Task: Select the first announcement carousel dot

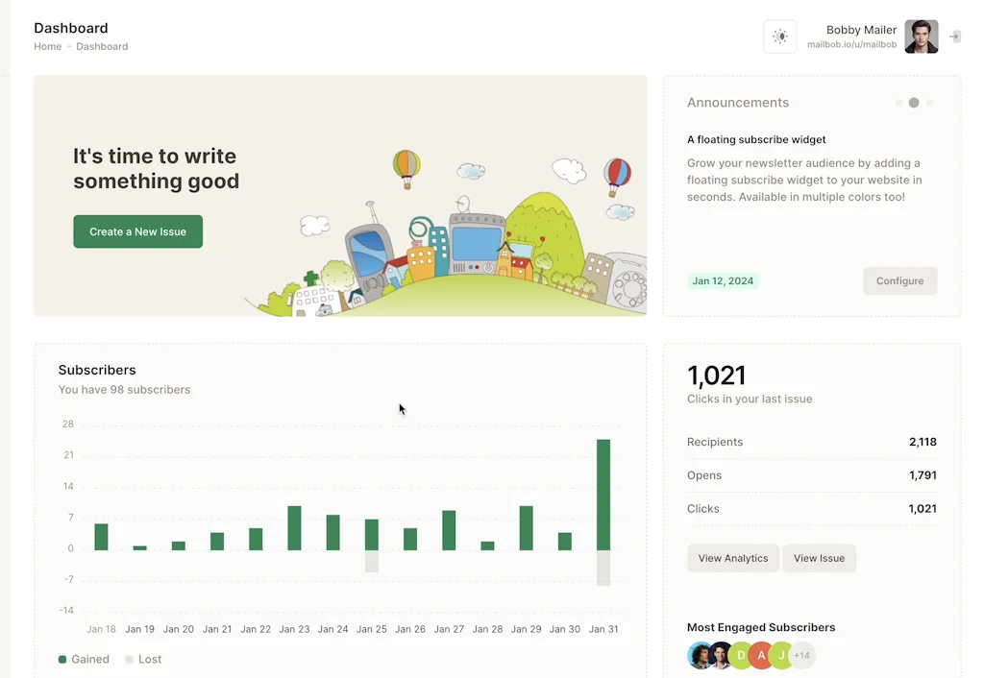Action: (x=898, y=103)
